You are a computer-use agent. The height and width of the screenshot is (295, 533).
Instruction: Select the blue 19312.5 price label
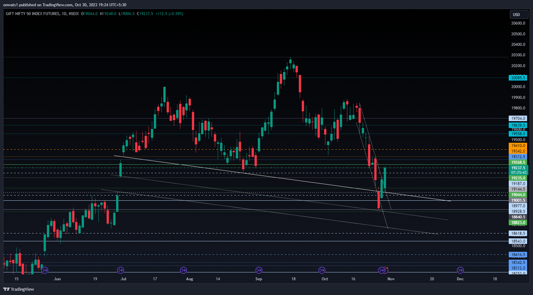coord(518,157)
